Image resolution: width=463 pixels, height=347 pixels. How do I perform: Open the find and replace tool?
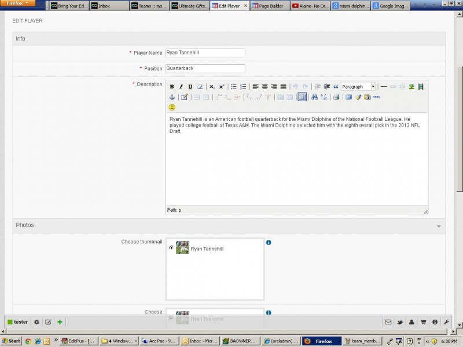click(324, 97)
